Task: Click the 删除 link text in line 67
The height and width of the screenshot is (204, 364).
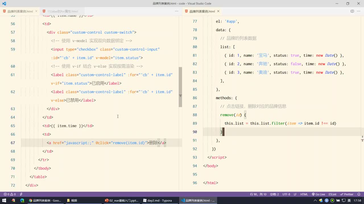Action: click(153, 143)
